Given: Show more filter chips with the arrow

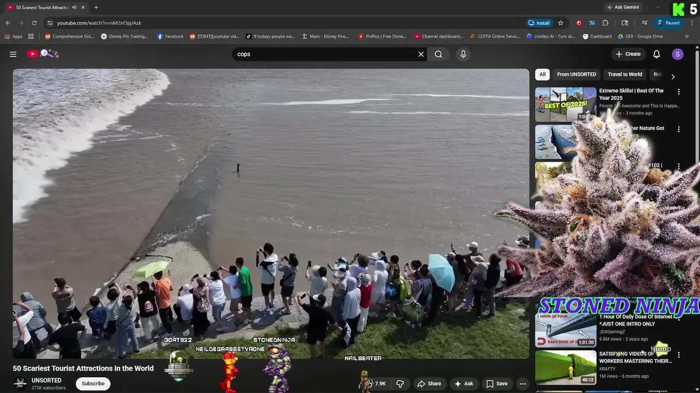Looking at the screenshot, I should point(673,76).
